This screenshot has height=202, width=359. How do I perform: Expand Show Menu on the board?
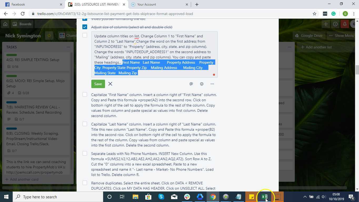point(341,36)
